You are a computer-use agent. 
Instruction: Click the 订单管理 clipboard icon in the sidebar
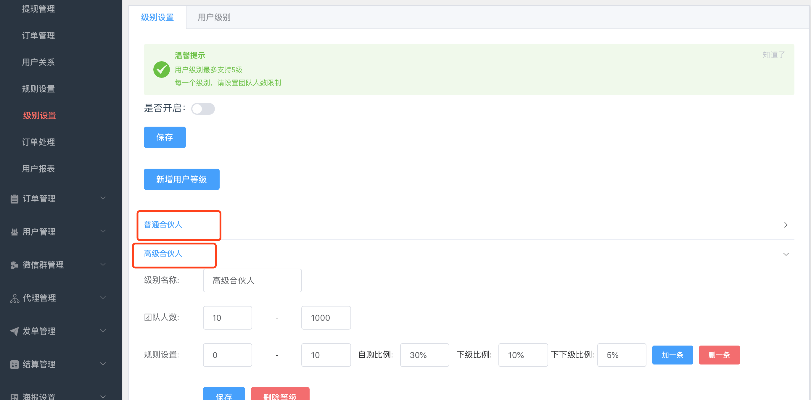[x=14, y=199]
